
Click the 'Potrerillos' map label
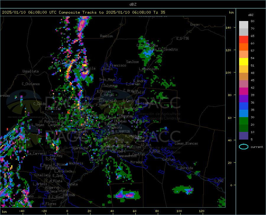tap(54, 122)
